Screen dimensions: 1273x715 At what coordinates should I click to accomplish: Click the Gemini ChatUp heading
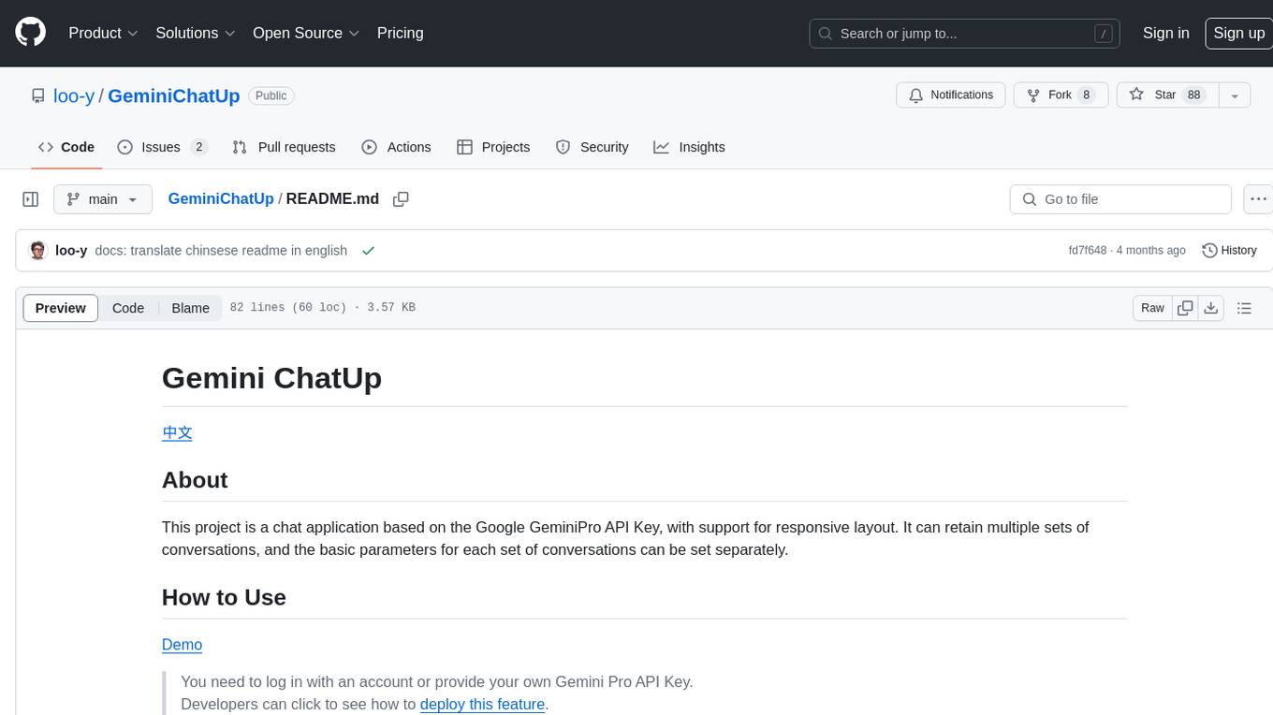(271, 377)
